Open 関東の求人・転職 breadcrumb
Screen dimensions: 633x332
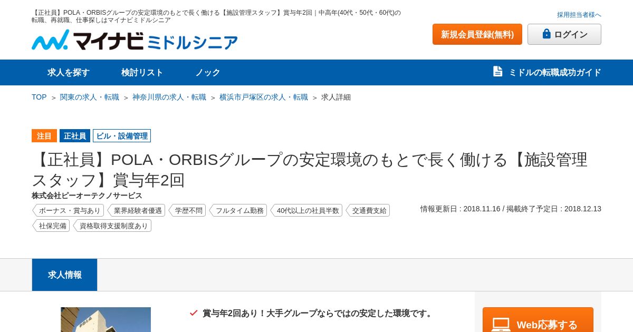90,97
